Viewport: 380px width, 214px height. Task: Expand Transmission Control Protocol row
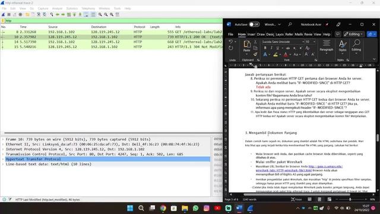[x=3, y=155]
